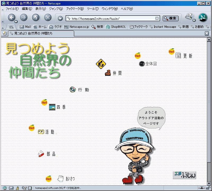Viewport: 212px width, 191px height.
Task: Follow the 仲間 boot link
Action: [x=113, y=73]
